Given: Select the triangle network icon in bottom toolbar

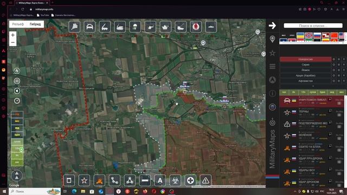Looking at the screenshot, I should pos(130,180).
